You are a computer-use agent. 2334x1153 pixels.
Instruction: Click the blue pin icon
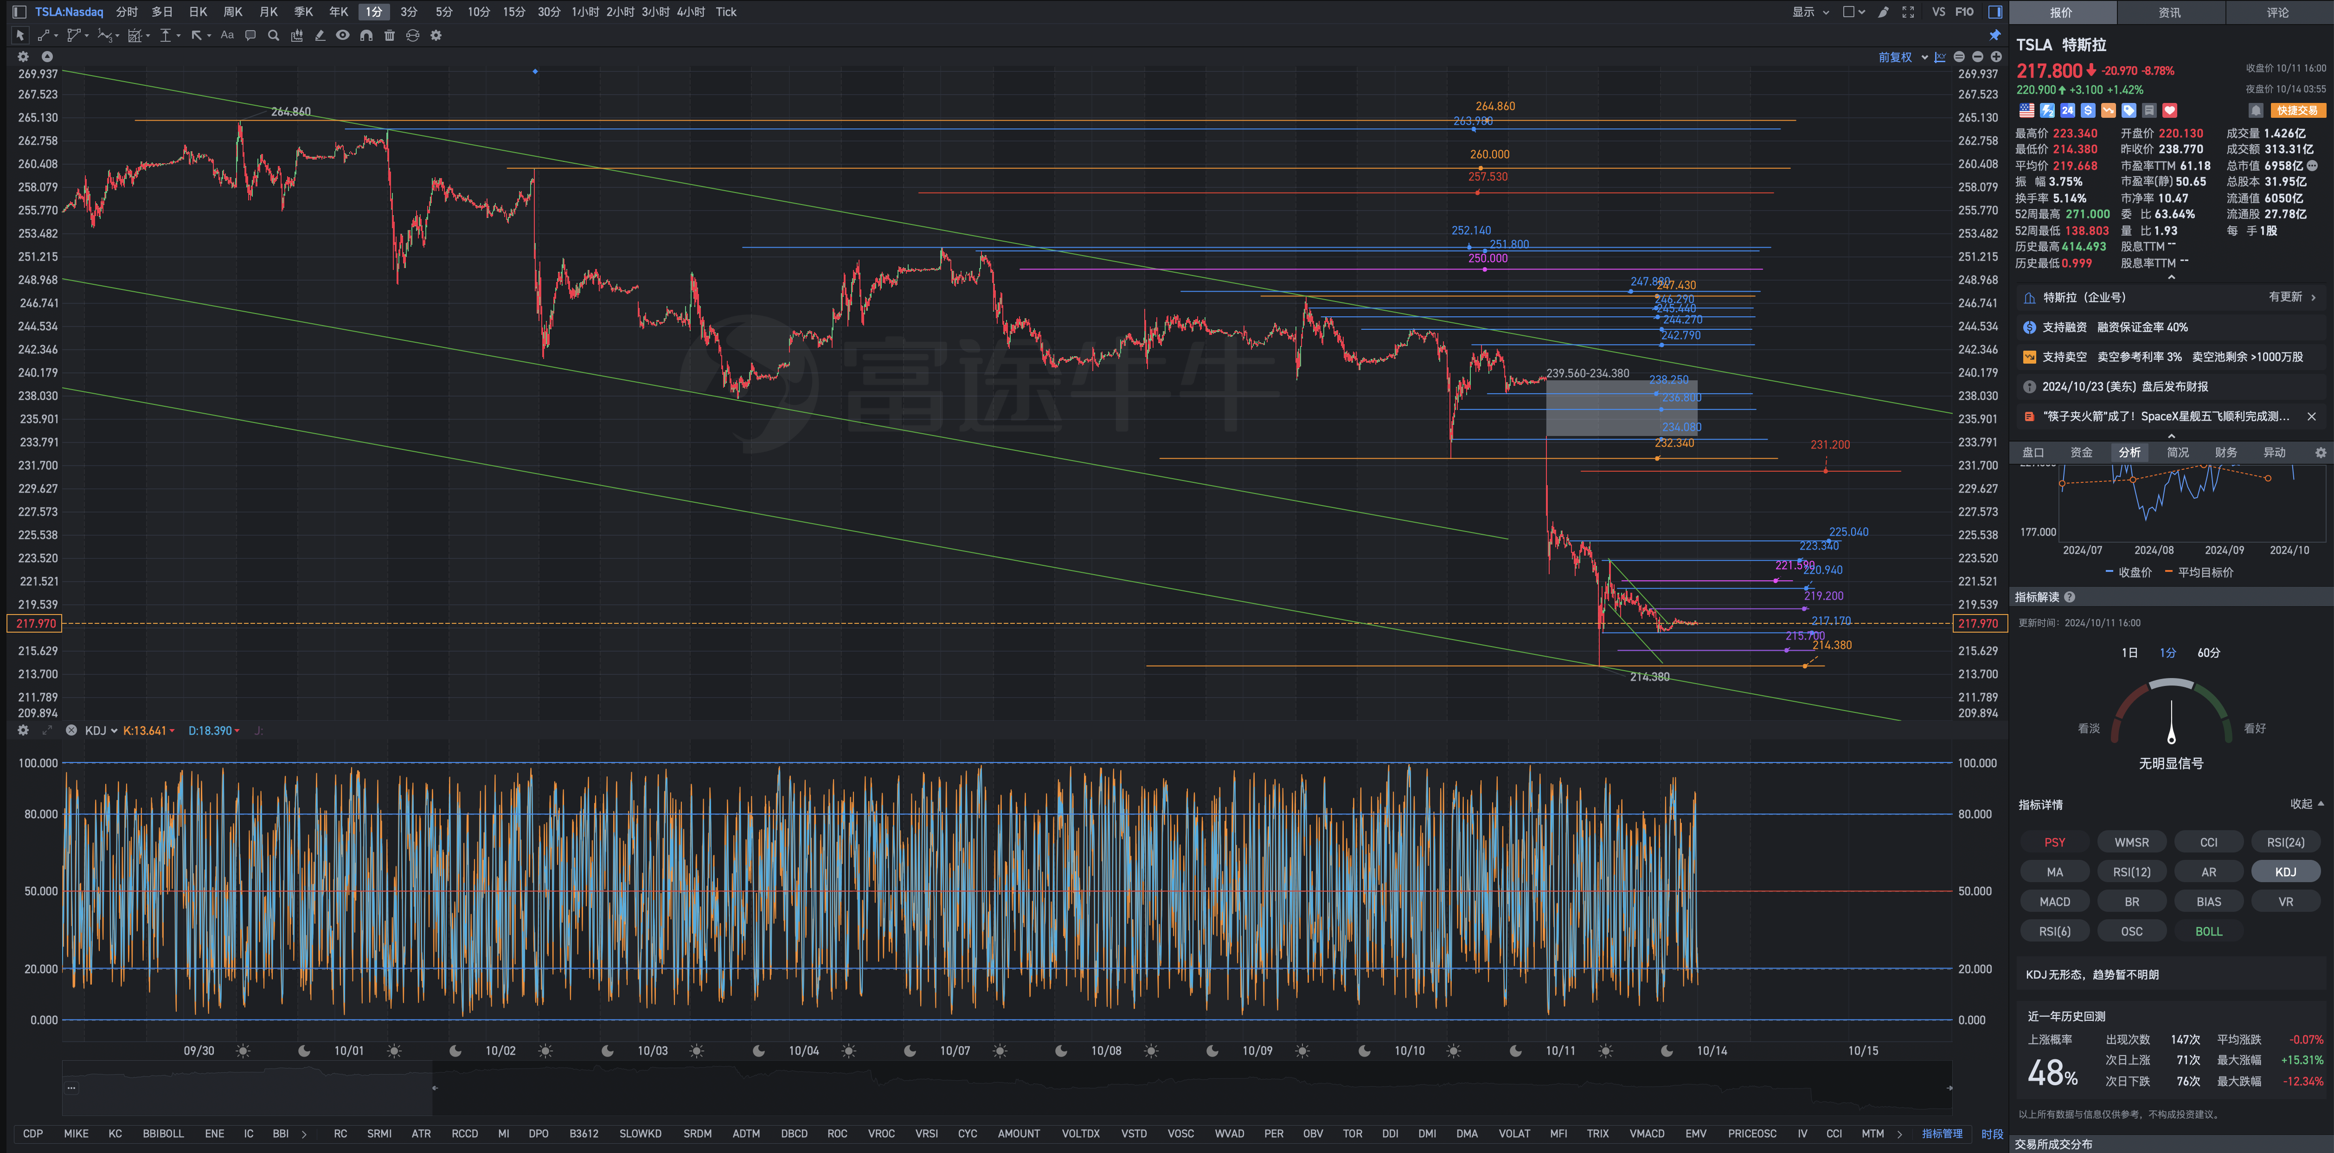click(1994, 35)
